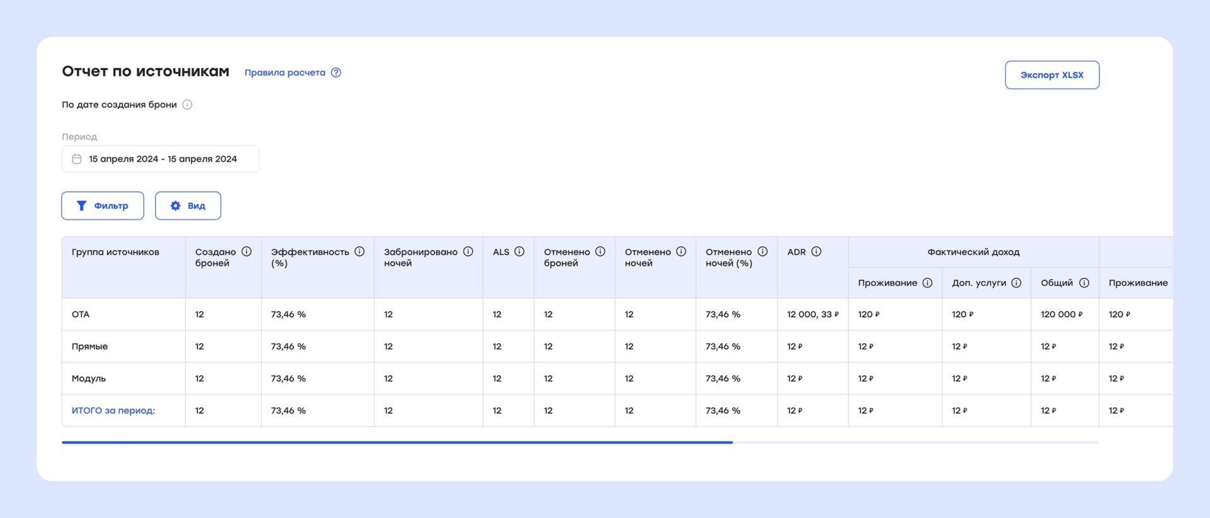Click info icon of Отменено ночей (%) column
The height and width of the screenshot is (518, 1210).
click(x=763, y=252)
